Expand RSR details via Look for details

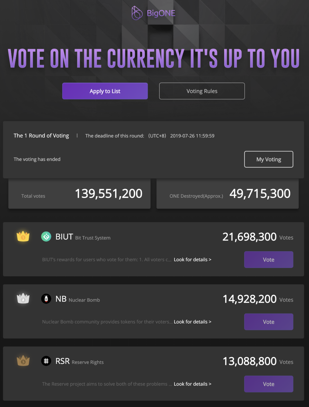(x=193, y=384)
